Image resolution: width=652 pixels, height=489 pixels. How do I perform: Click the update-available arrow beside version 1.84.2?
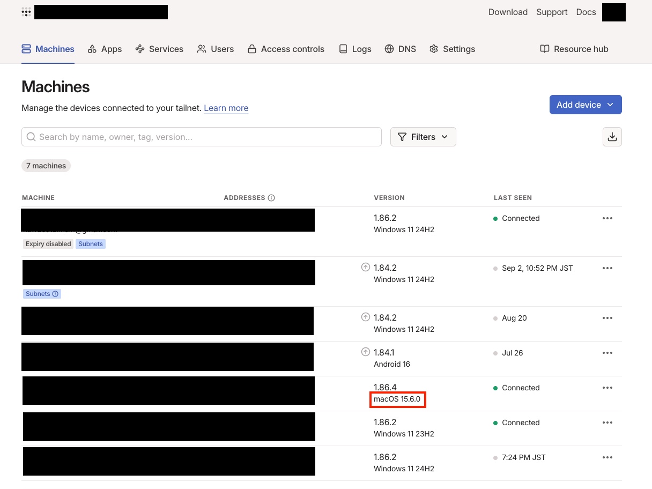365,267
